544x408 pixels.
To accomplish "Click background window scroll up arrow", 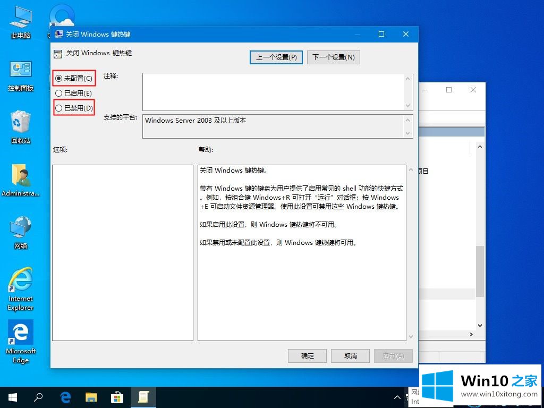I will [480, 147].
